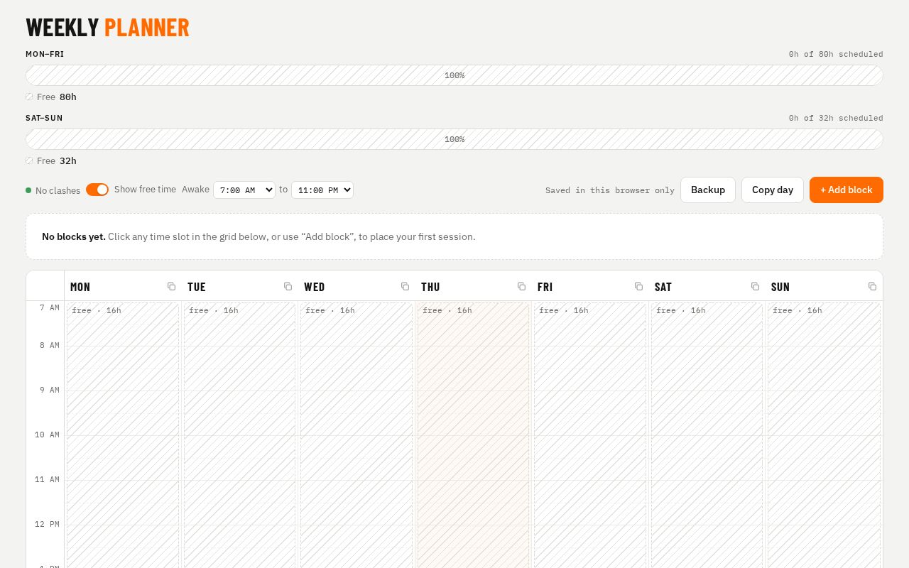Screen dimensions: 909x568
Task: Select the FRI column header
Action: [590, 286]
